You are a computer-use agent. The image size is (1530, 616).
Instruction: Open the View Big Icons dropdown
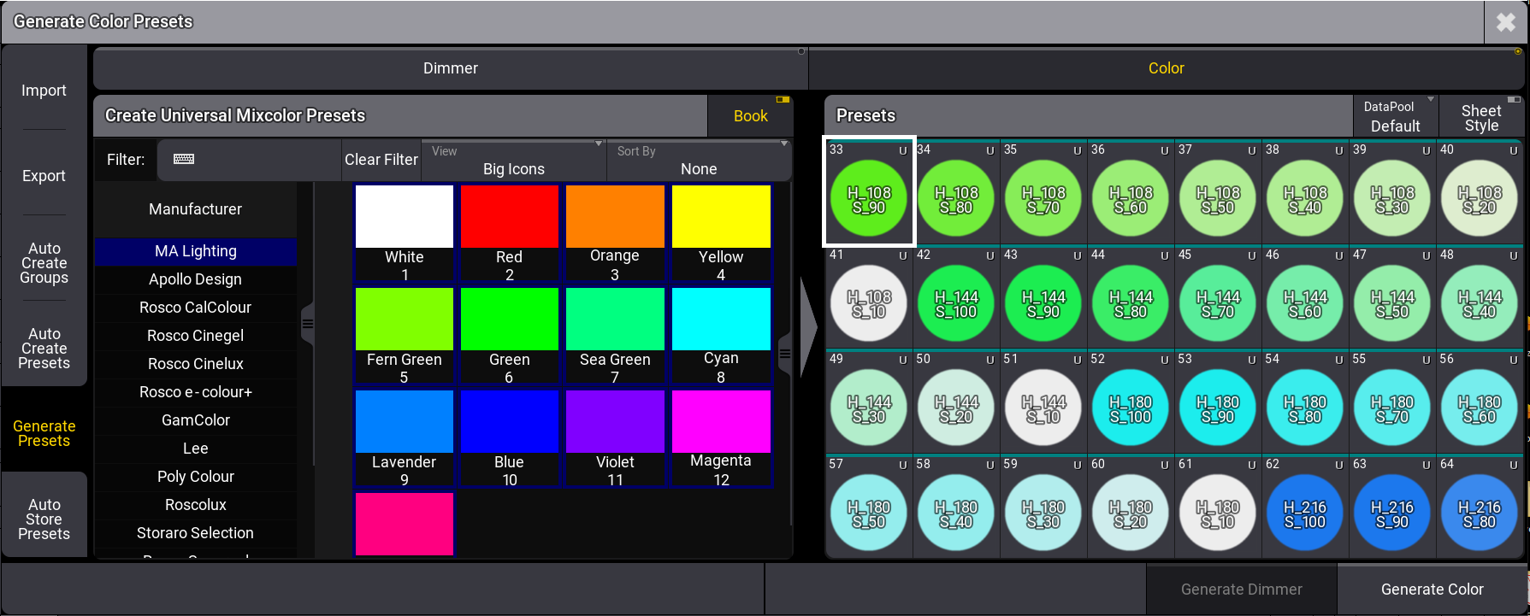[x=513, y=160]
